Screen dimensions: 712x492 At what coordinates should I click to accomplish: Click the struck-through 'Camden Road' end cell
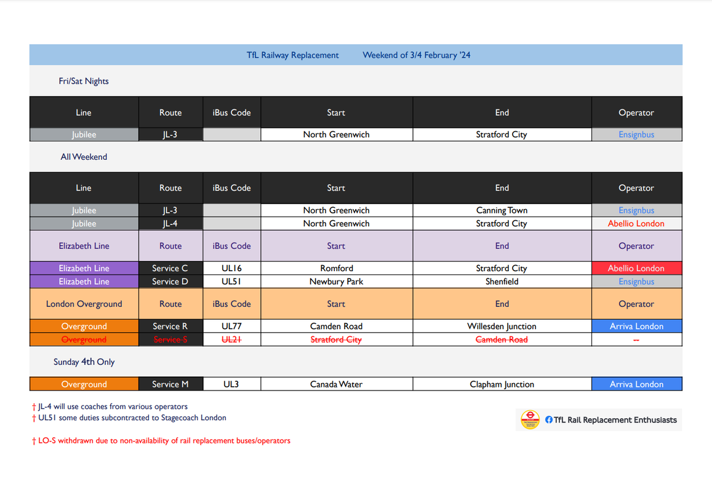[x=502, y=339]
